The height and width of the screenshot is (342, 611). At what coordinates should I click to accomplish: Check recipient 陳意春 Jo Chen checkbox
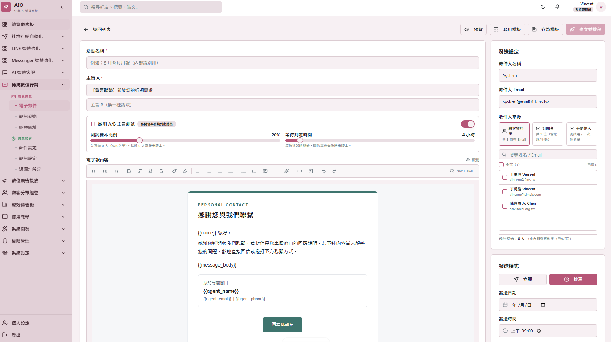coord(505,206)
